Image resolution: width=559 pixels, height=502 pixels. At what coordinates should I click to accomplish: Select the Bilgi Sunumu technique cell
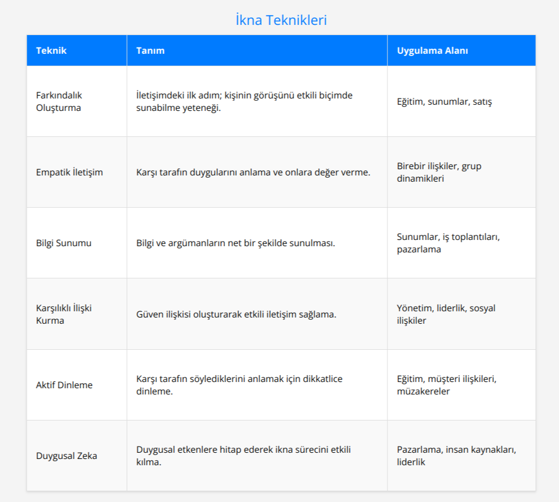(64, 243)
